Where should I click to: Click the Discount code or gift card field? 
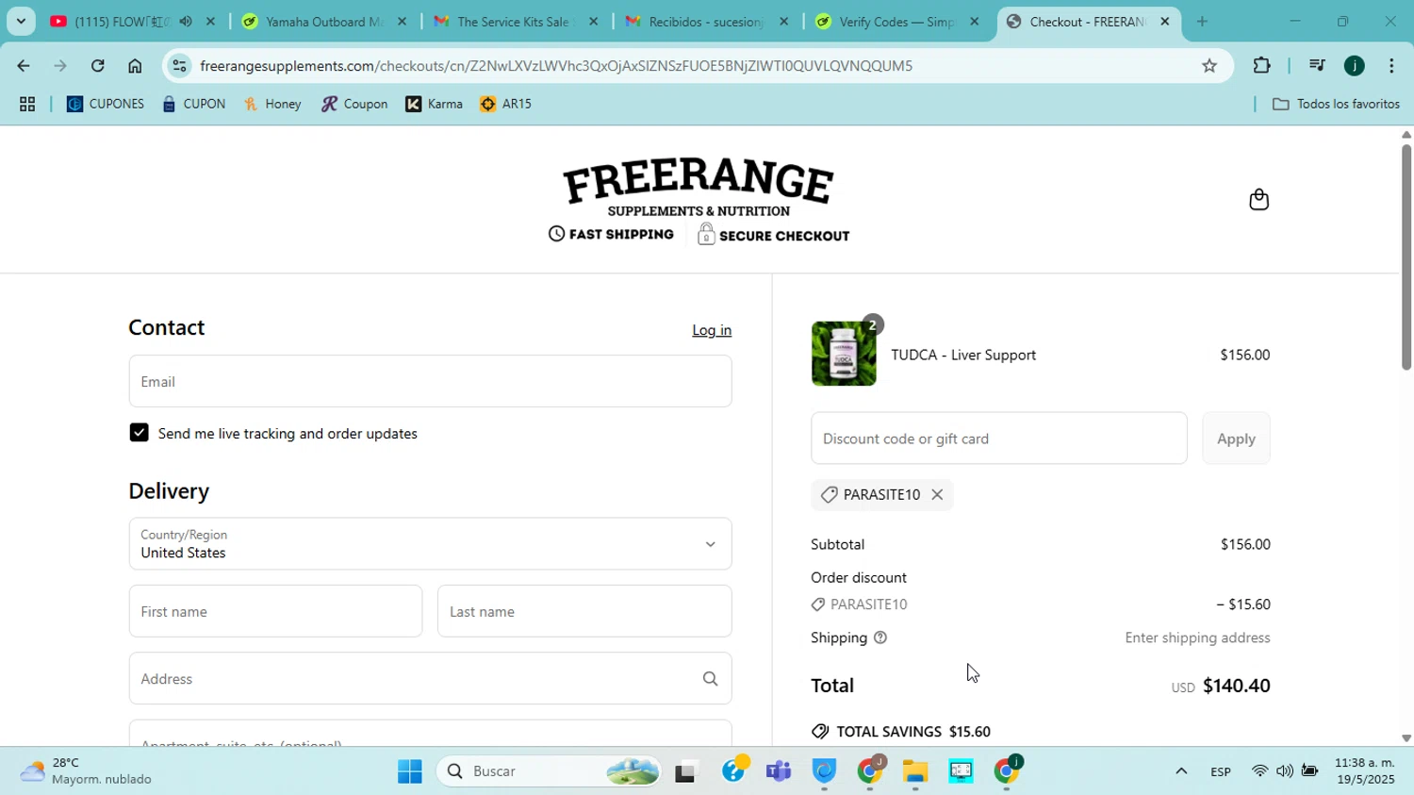click(998, 439)
